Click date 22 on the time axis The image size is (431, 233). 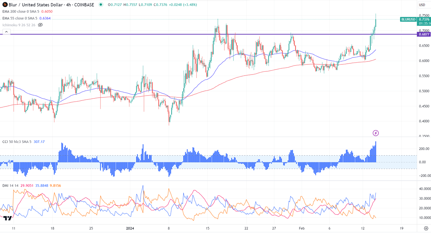(246, 228)
